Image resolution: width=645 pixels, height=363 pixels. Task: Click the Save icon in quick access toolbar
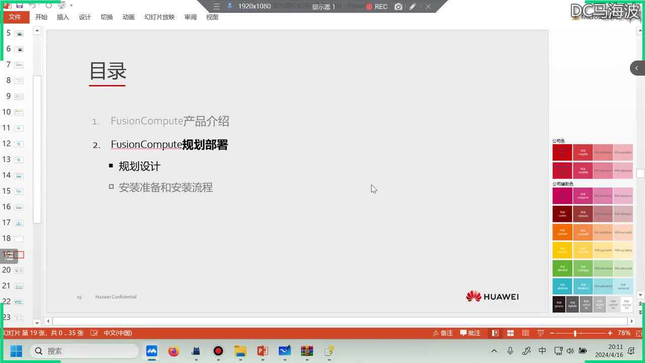19,6
